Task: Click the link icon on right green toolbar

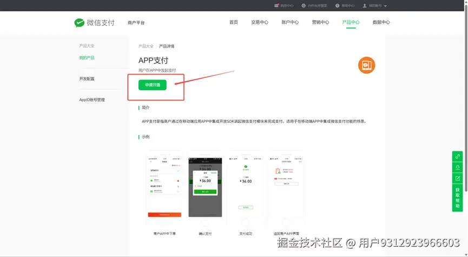Action: pyautogui.click(x=457, y=156)
